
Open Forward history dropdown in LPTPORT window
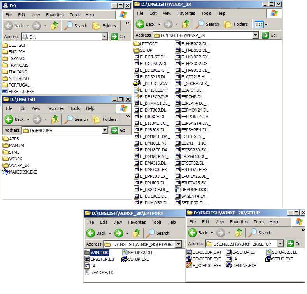127,233
